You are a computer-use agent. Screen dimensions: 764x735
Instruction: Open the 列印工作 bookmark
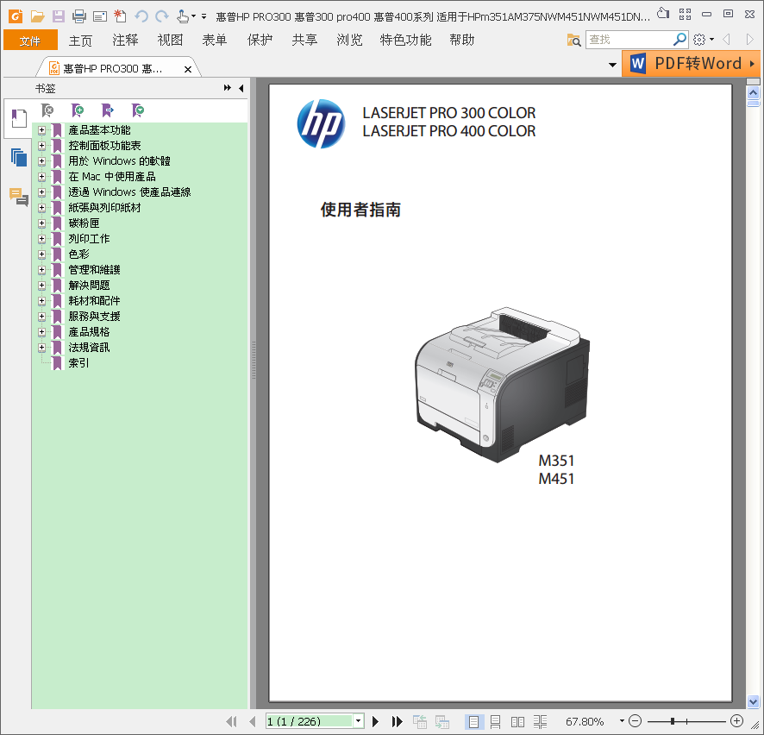[89, 238]
